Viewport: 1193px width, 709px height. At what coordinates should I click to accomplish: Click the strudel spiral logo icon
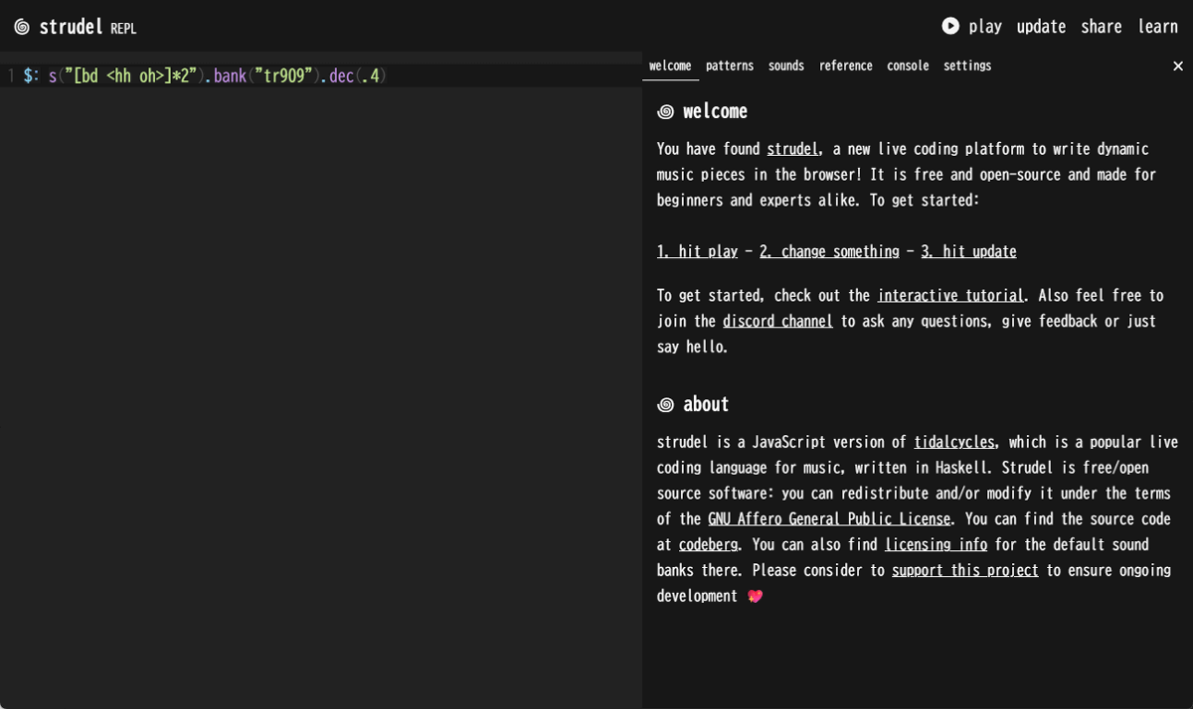click(x=22, y=27)
